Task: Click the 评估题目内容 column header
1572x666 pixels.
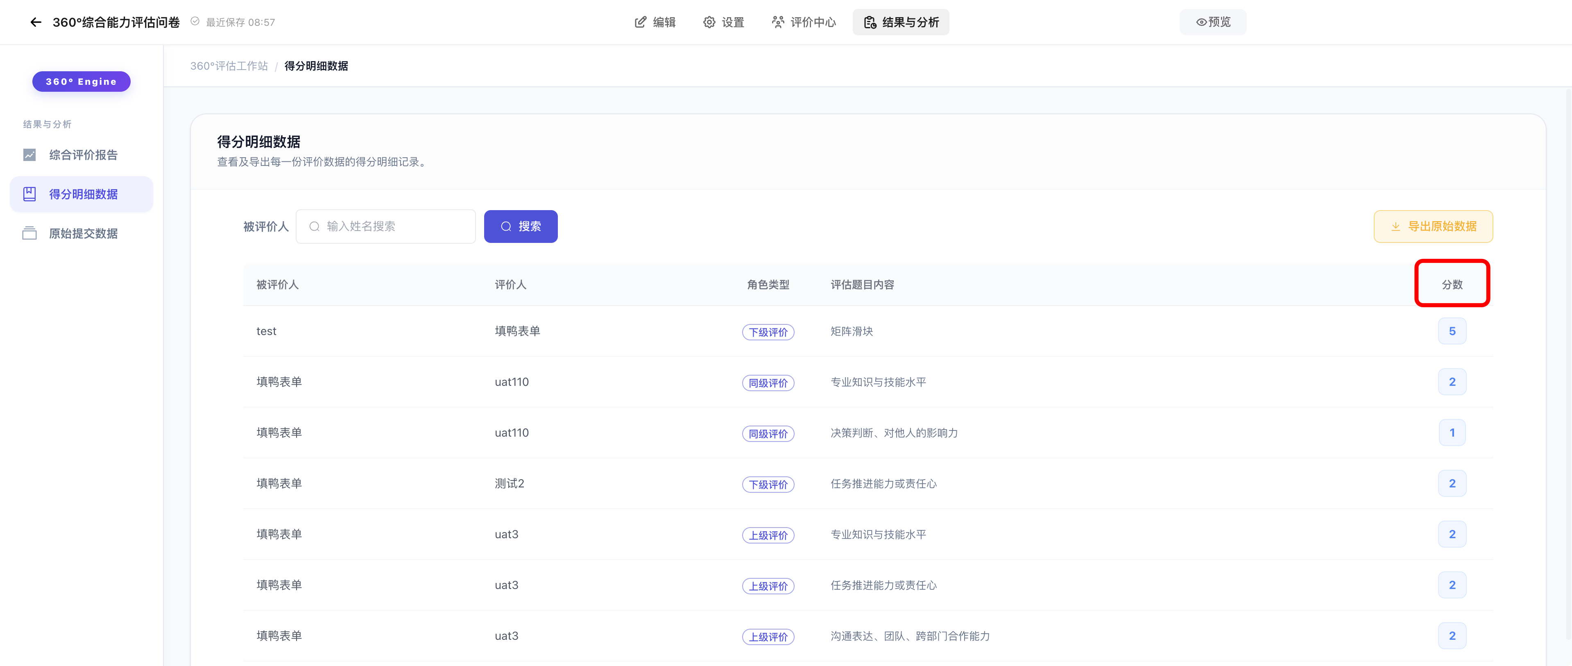Action: pos(862,285)
